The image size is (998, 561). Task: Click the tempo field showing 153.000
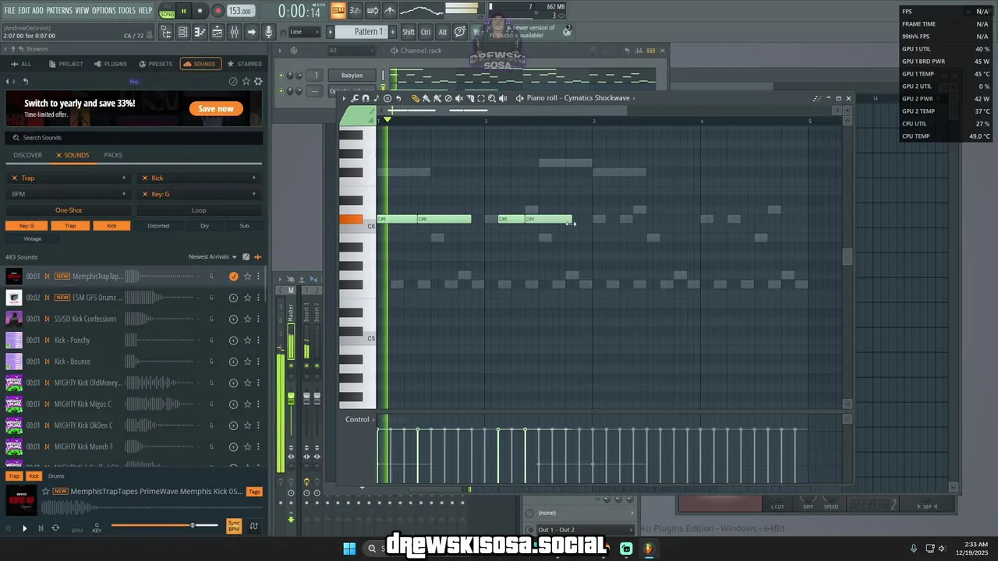pyautogui.click(x=241, y=11)
